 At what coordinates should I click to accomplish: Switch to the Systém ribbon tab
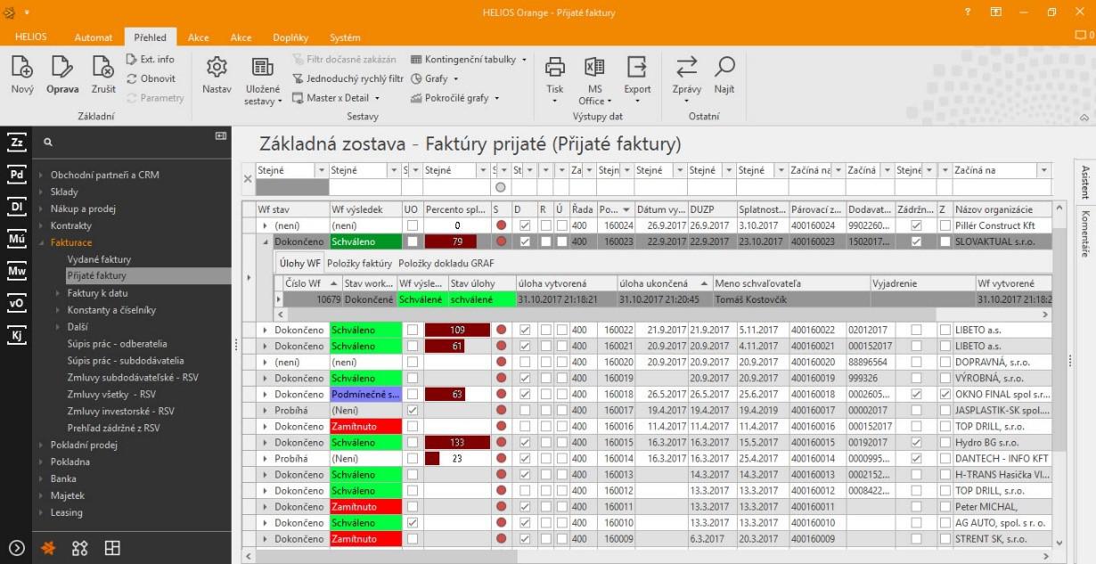pyautogui.click(x=345, y=37)
